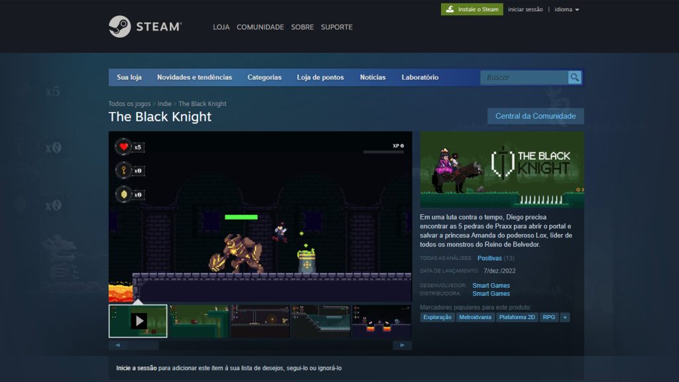Select the Plataforma 2D tag
Viewport: 679px width, 382px height.
[x=517, y=318]
